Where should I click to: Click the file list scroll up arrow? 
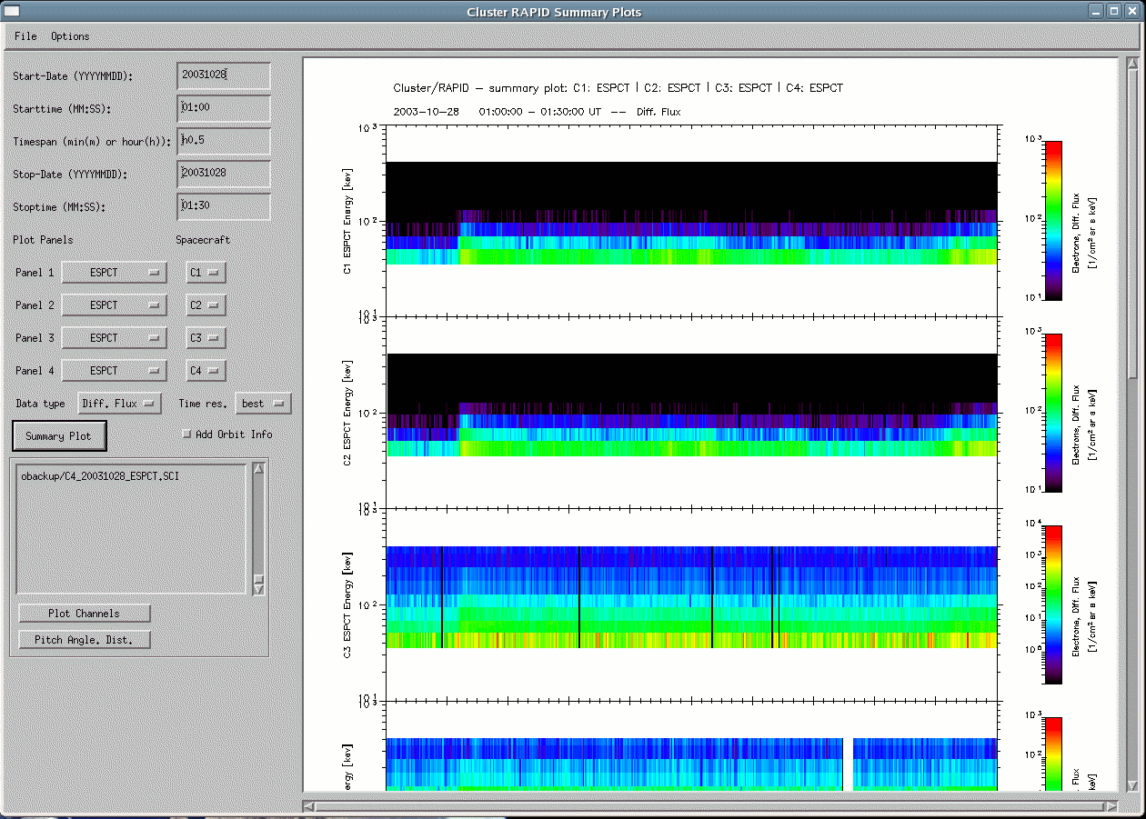pyautogui.click(x=258, y=468)
